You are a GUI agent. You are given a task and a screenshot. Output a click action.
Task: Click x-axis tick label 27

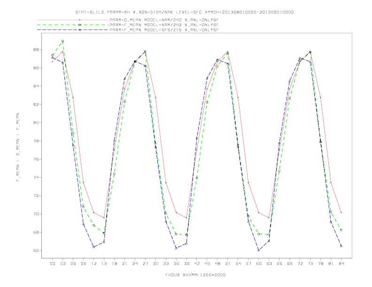145,264
